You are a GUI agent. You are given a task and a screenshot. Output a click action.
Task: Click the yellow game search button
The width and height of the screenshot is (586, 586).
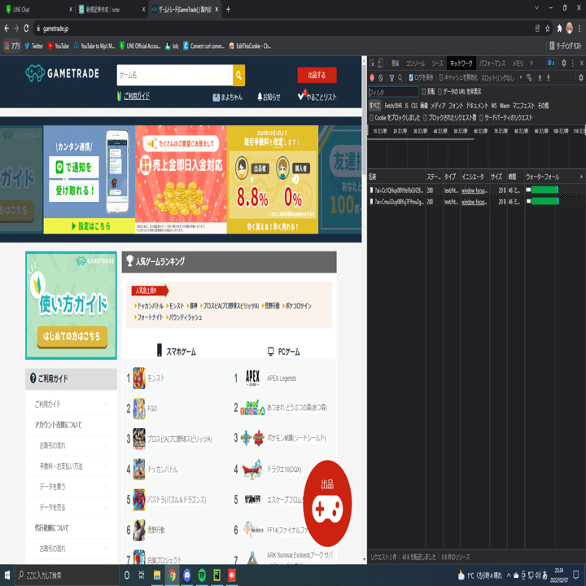click(x=238, y=75)
